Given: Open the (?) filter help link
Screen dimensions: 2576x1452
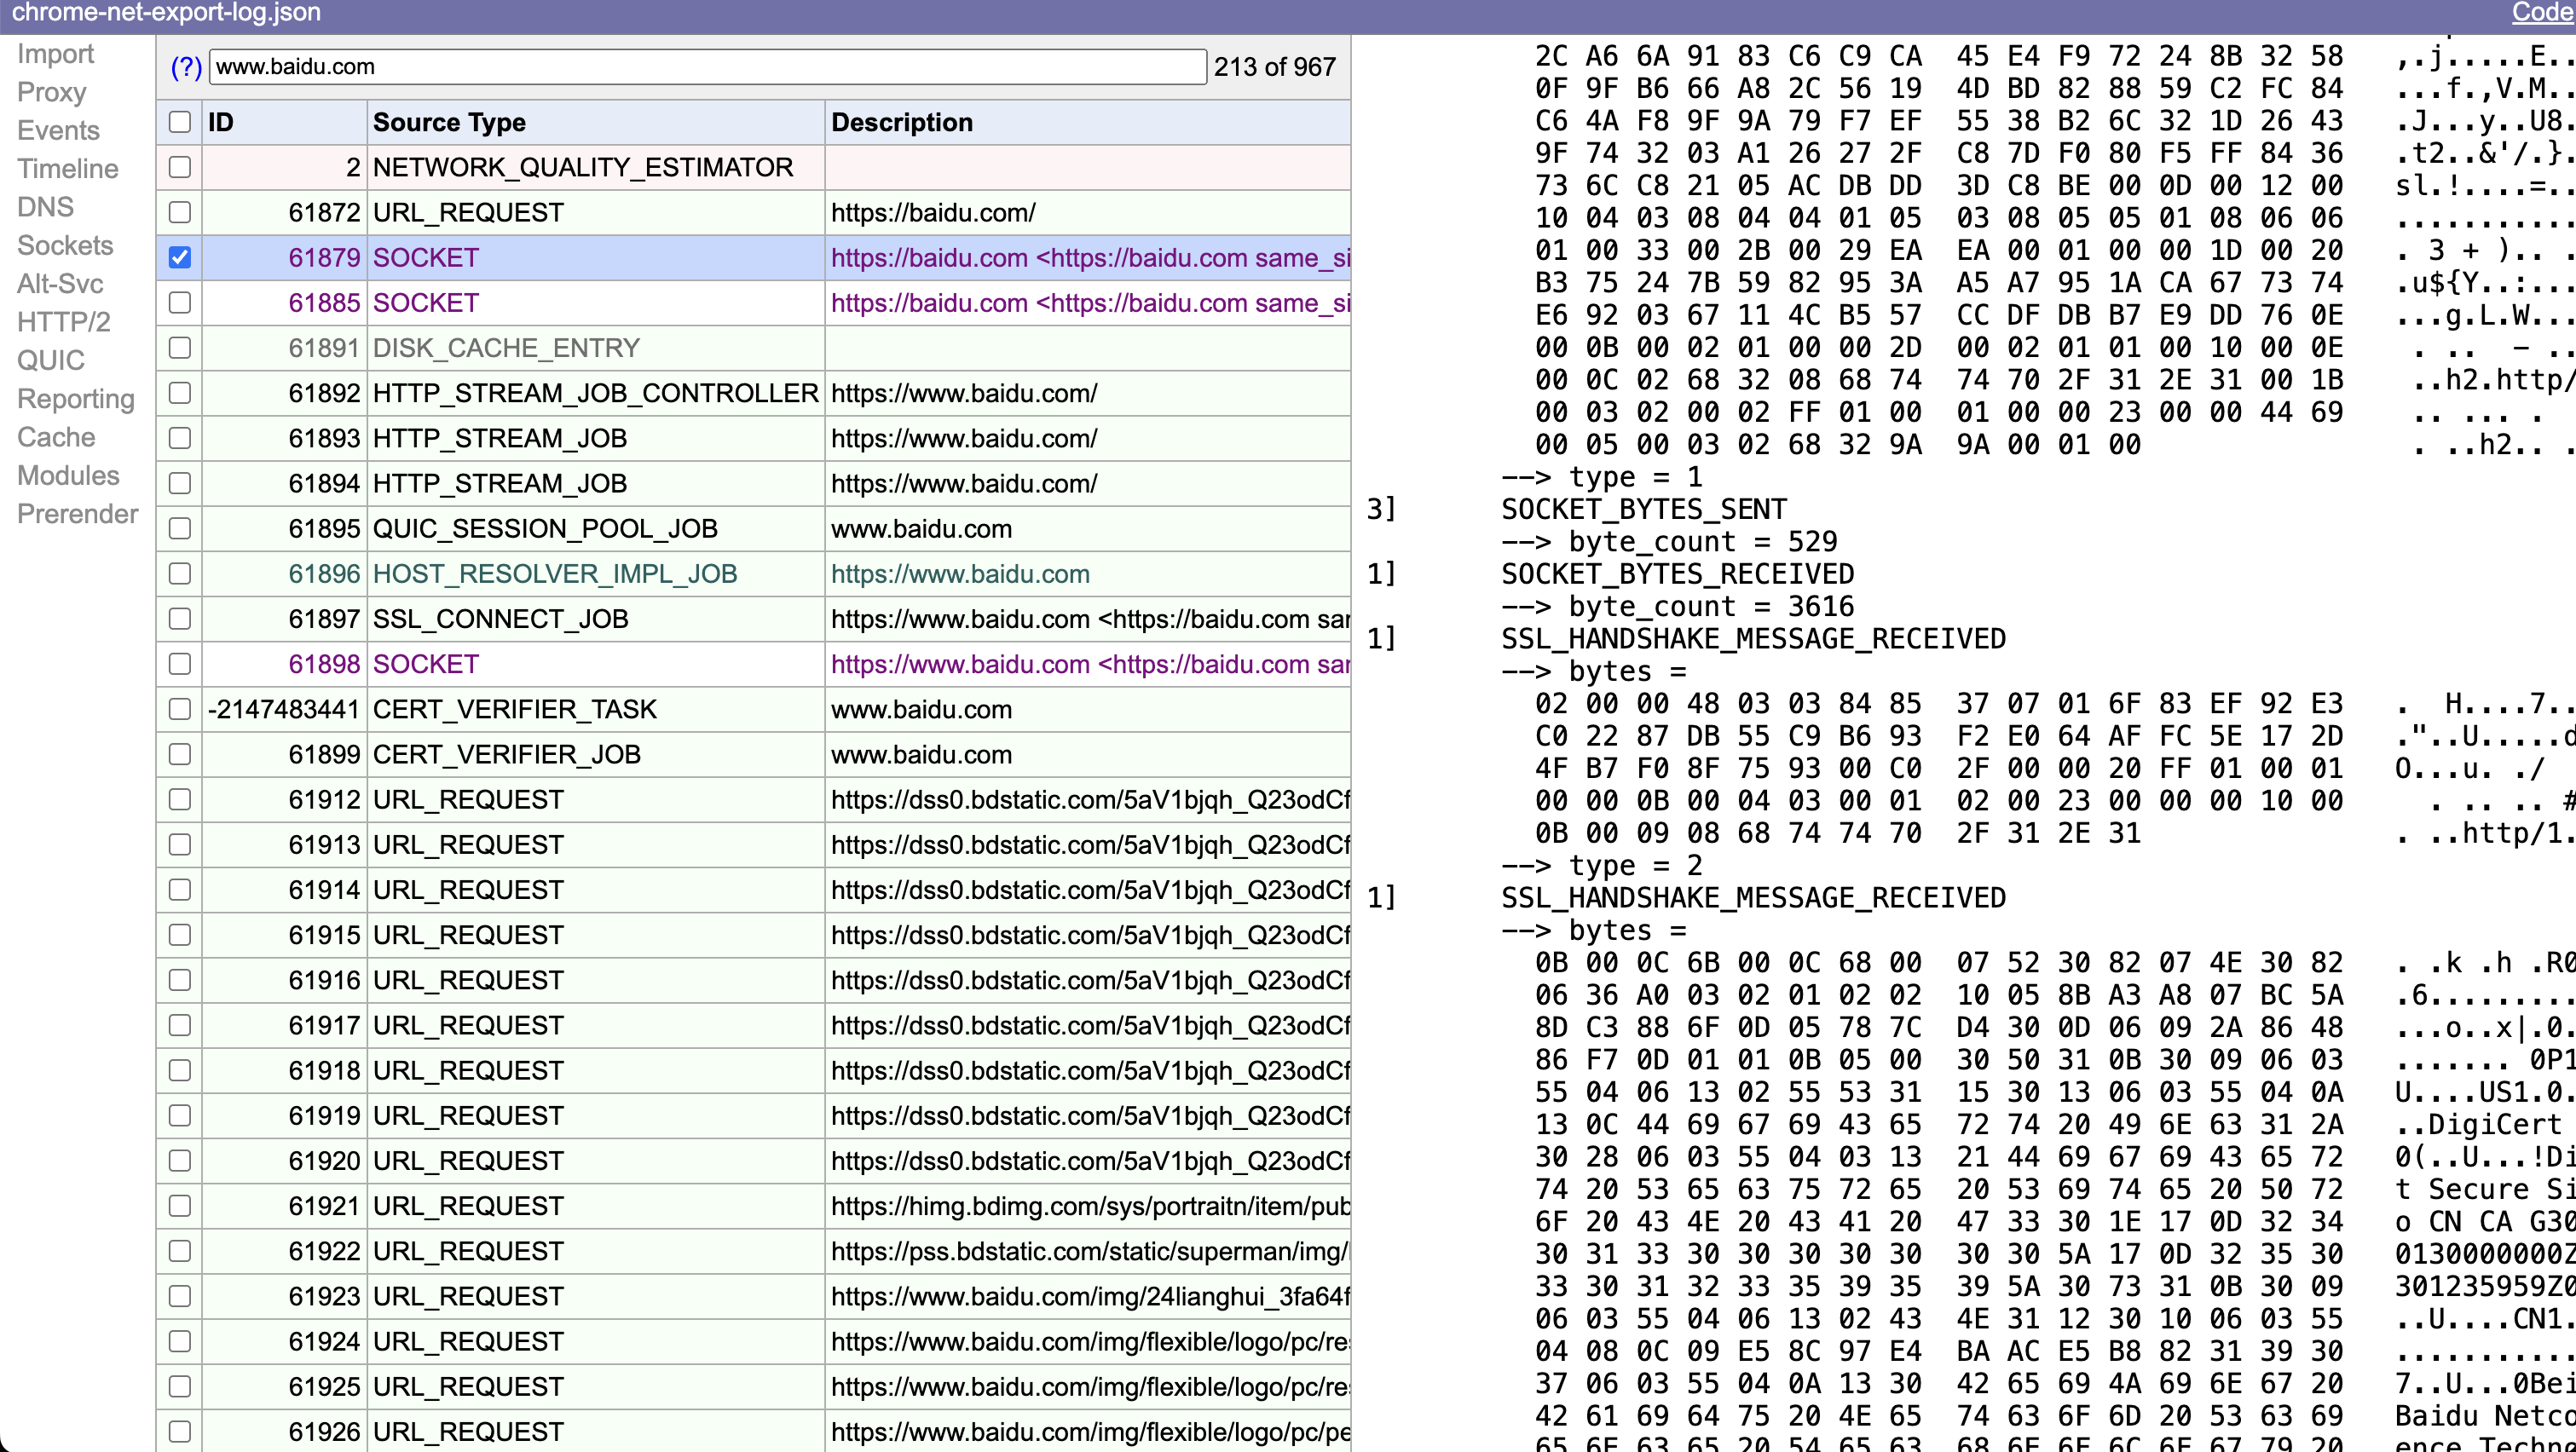Looking at the screenshot, I should click(x=186, y=67).
